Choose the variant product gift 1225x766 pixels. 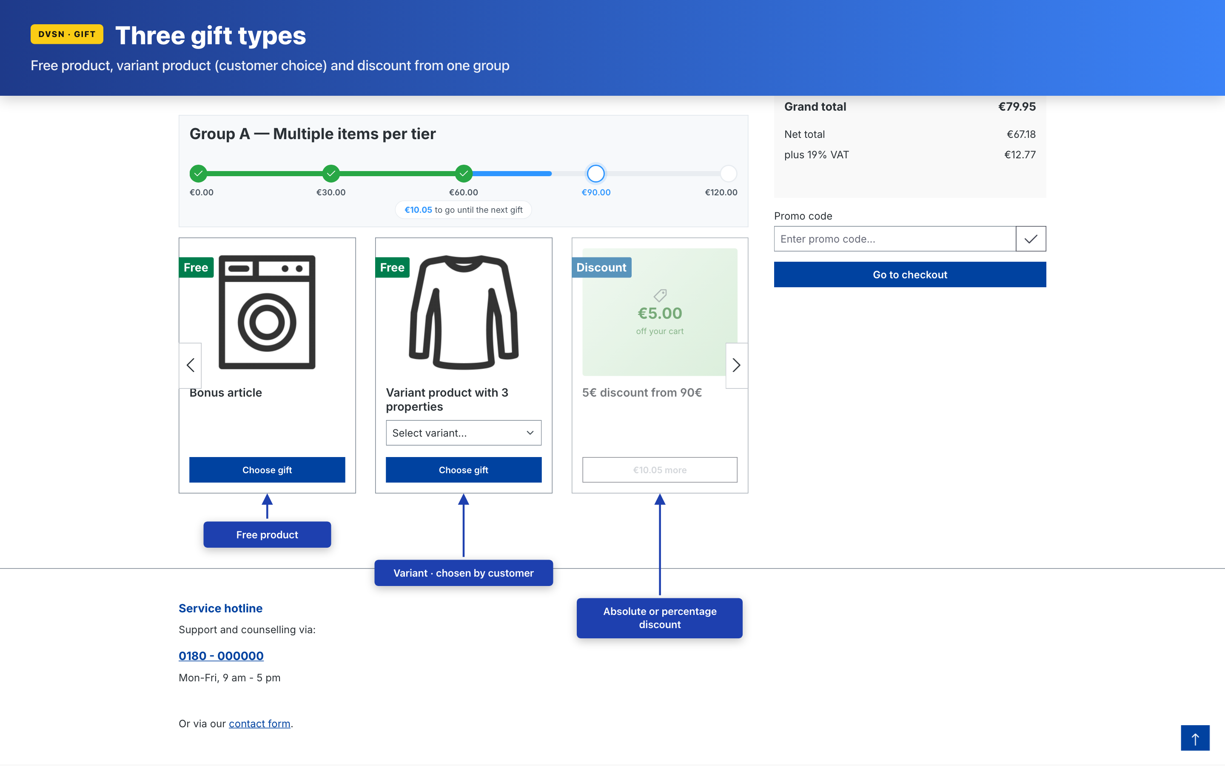click(x=463, y=470)
